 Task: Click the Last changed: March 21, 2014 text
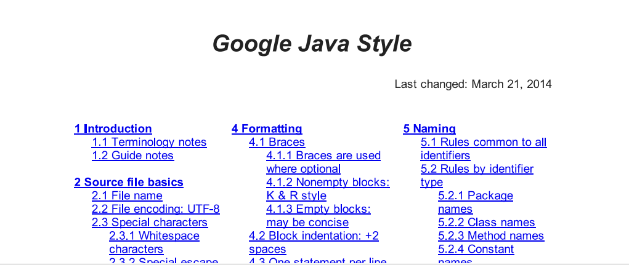click(473, 84)
